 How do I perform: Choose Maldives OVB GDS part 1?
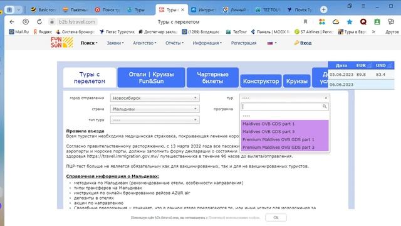point(284,124)
